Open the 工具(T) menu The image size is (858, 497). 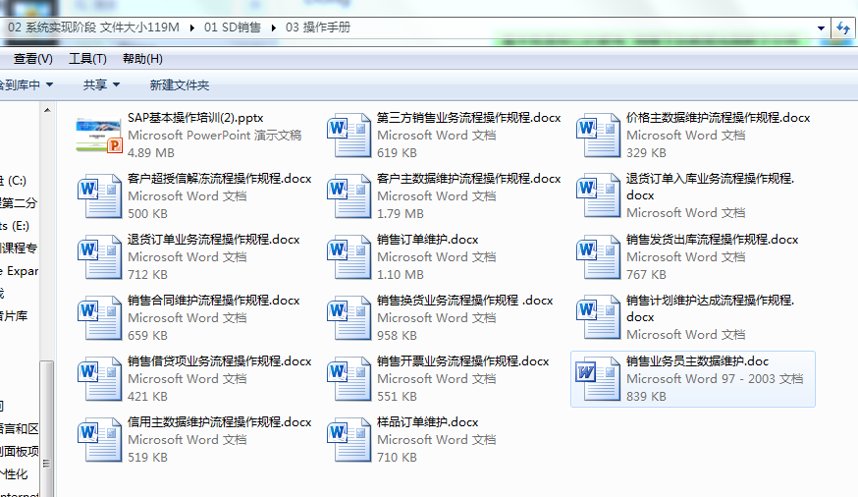87,59
